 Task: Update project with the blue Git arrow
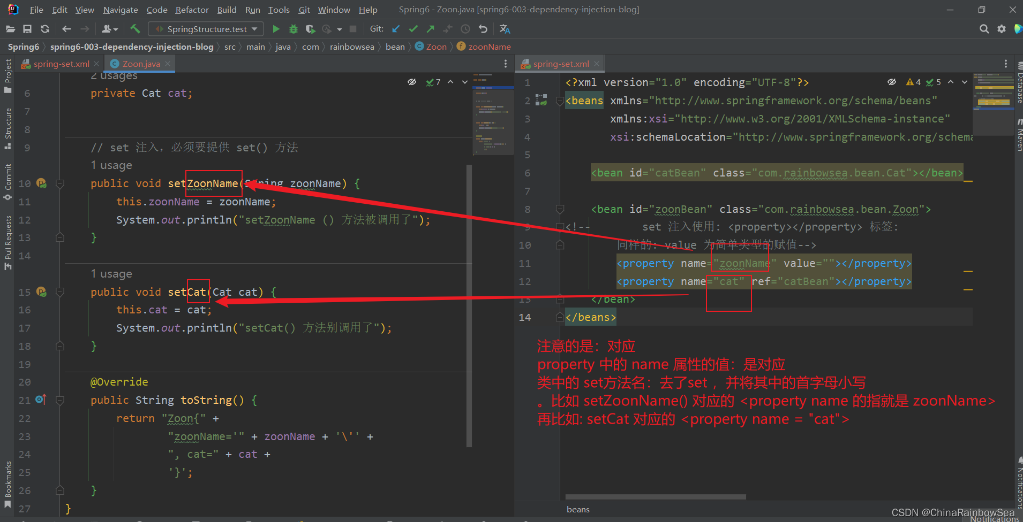click(396, 29)
